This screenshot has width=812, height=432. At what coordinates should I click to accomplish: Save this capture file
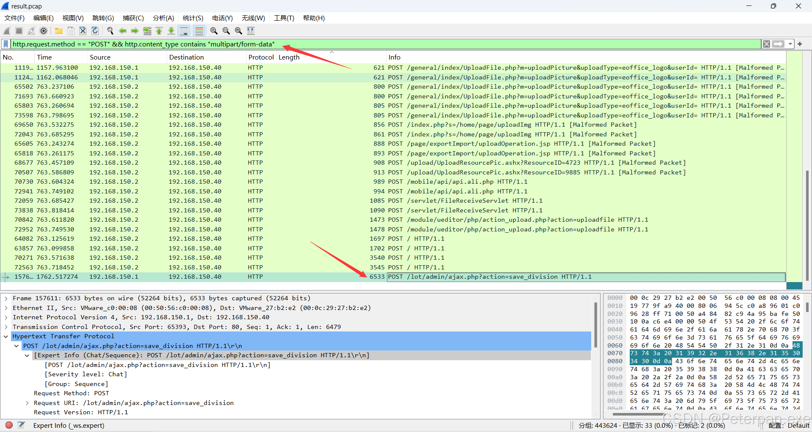[x=71, y=31]
